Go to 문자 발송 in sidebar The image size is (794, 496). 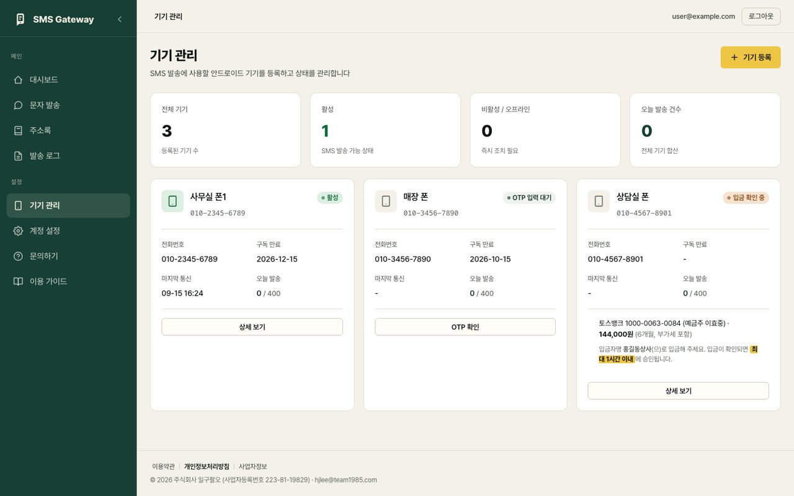[x=68, y=105]
